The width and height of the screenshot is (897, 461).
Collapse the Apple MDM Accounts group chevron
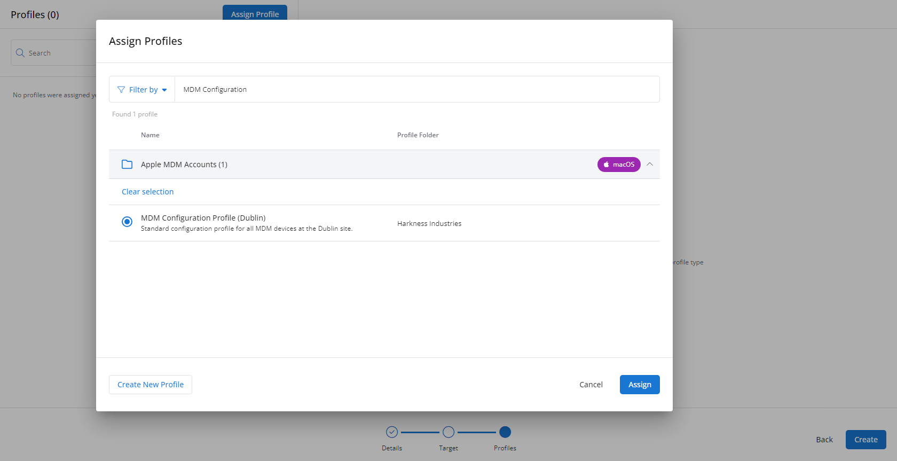pos(650,164)
